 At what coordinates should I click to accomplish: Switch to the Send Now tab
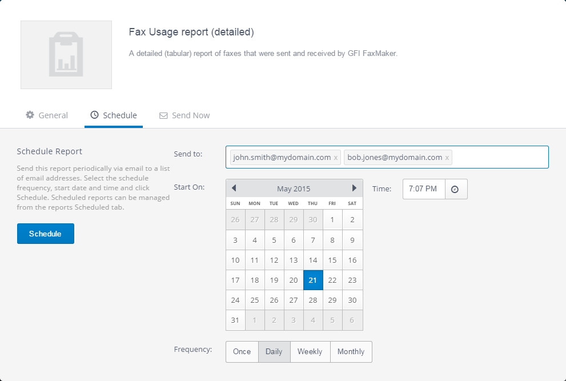(184, 115)
